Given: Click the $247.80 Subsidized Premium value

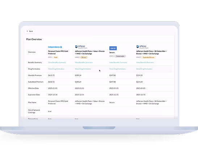Looking at the screenshot, I should point(113,82).
